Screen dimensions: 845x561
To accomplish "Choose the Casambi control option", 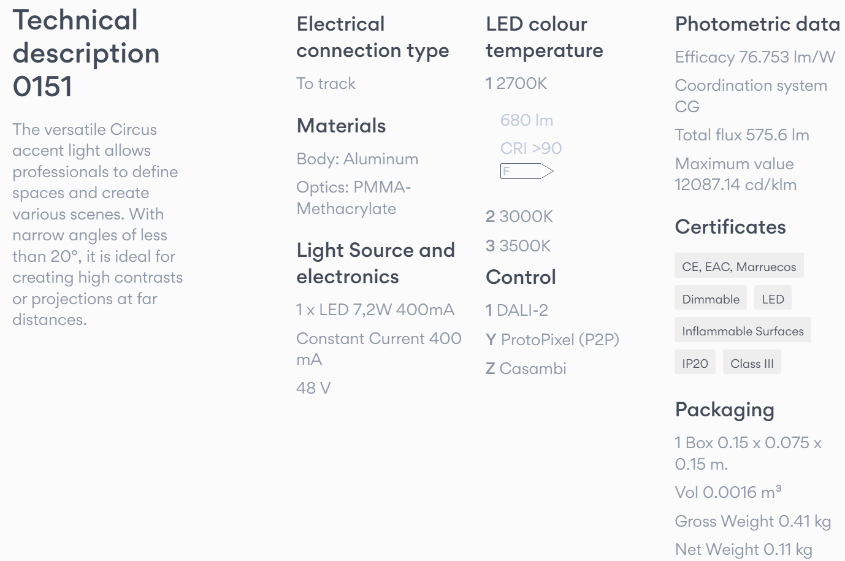I will (526, 368).
